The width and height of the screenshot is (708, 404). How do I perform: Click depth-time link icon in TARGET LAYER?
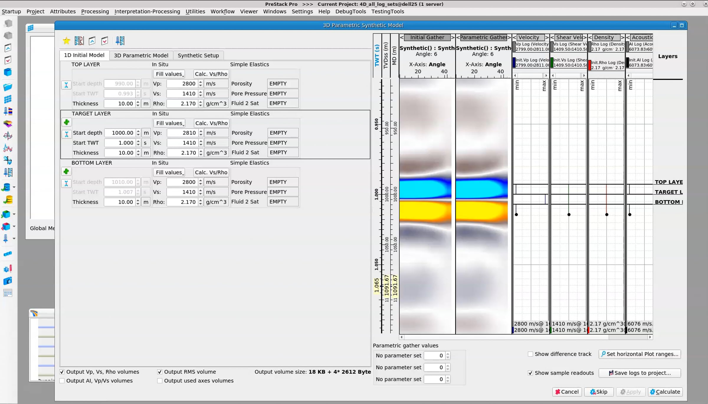[66, 134]
